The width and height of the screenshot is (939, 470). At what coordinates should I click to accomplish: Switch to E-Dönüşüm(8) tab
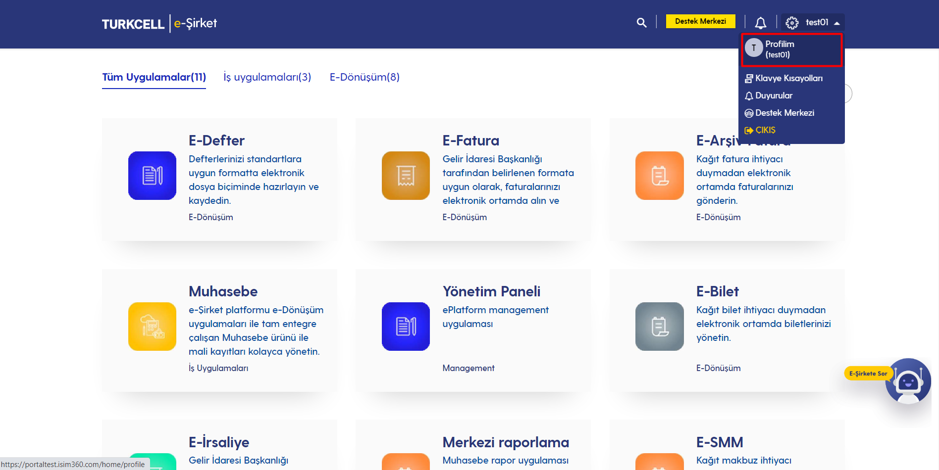click(365, 77)
